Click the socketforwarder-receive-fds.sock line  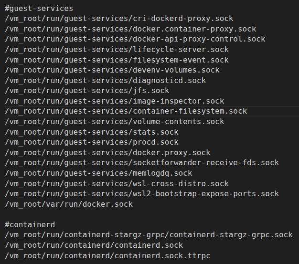point(141,163)
